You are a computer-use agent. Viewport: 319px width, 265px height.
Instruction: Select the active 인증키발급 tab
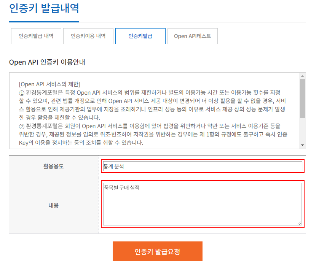[140, 36]
